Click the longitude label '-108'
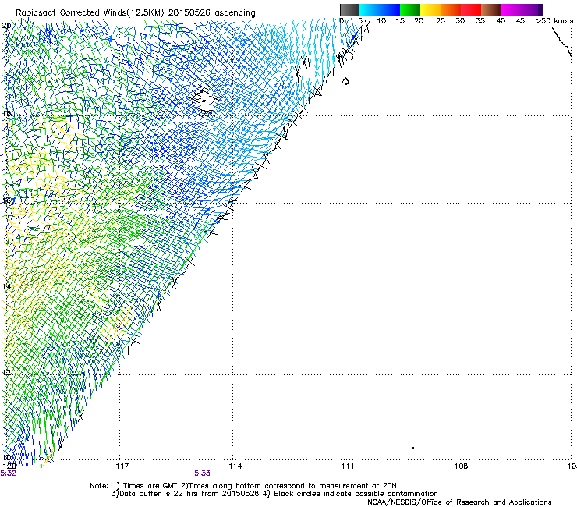This screenshot has width=577, height=507. click(x=458, y=466)
